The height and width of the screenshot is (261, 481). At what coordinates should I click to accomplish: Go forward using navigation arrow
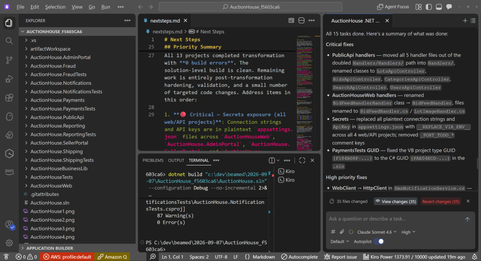coord(151,7)
